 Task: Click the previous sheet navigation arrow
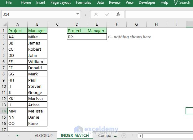[9, 135]
